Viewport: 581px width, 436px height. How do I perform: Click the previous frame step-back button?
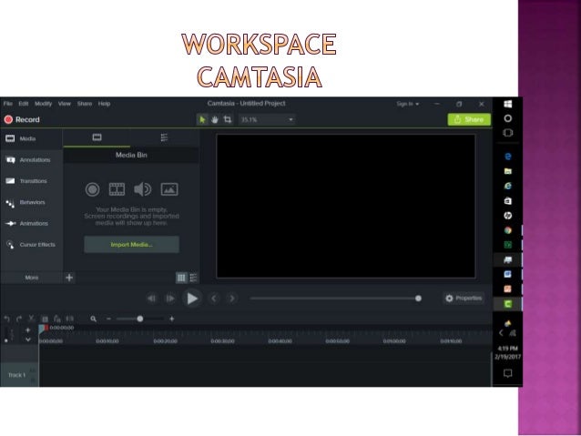151,299
